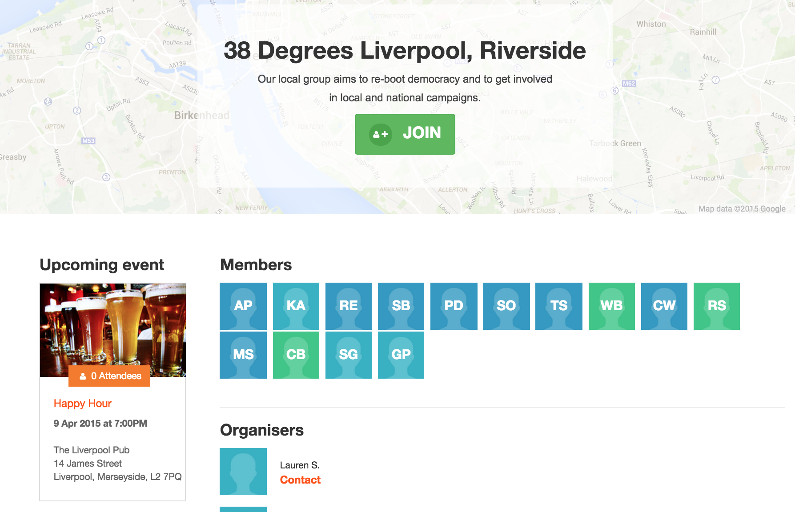This screenshot has width=795, height=512.
Task: Click the green WB member avatar
Action: (x=611, y=306)
